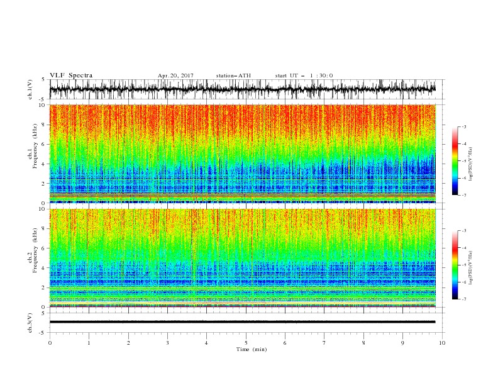This screenshot has height=385, width=498.
Task: Click the "ch.3(V)" axis label
Action: 30,323
